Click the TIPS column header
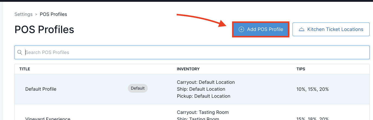Image resolution: width=373 pixels, height=120 pixels. [301, 69]
